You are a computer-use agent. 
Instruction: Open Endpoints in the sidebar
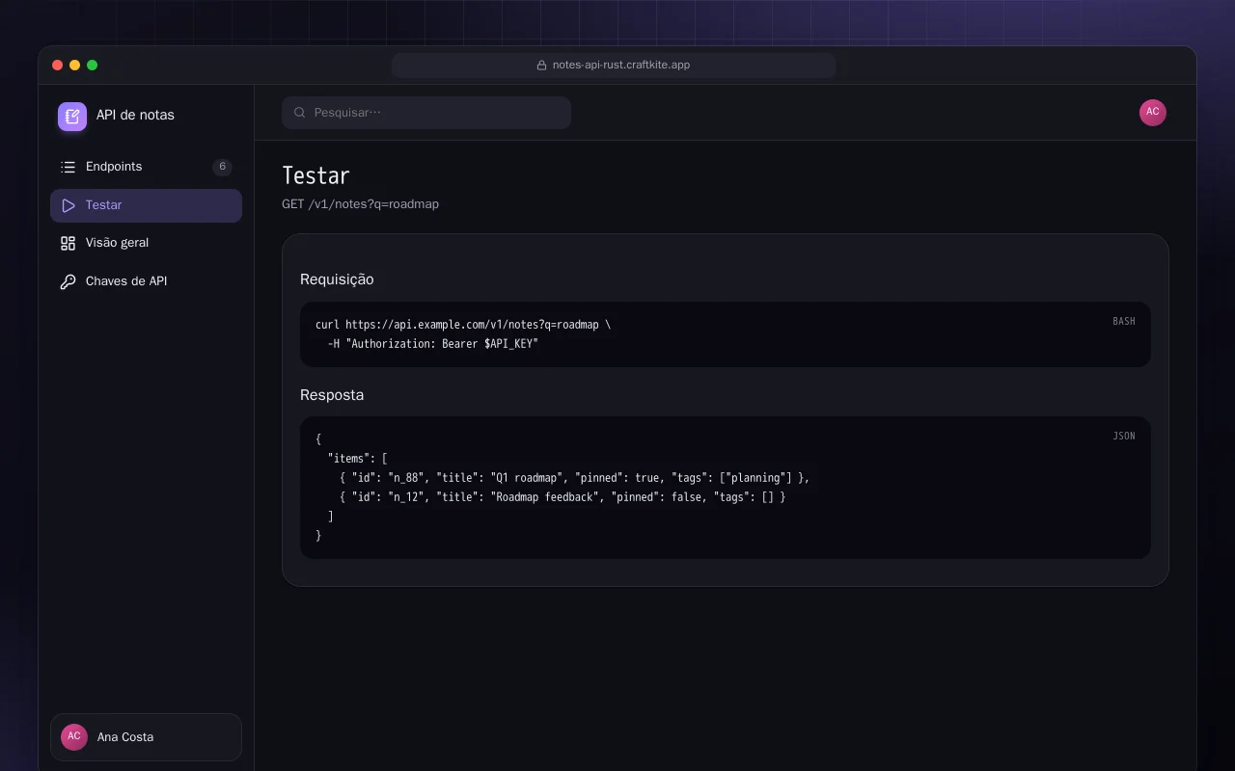[146, 167]
